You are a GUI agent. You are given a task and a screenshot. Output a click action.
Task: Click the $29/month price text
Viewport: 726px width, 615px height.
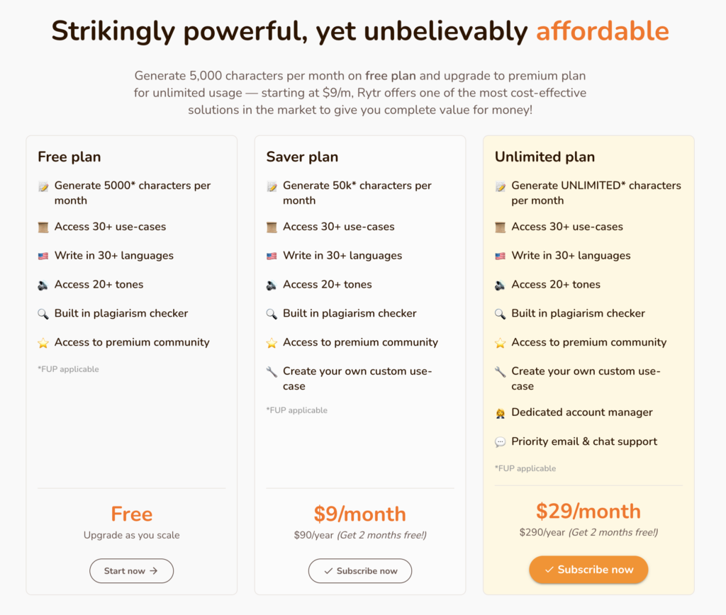point(588,511)
